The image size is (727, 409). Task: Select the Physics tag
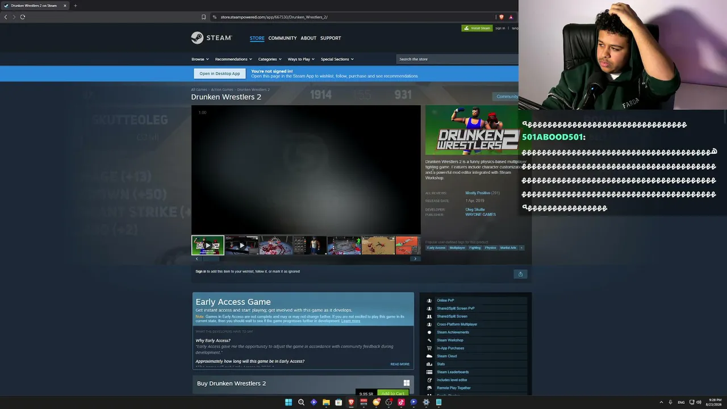pyautogui.click(x=490, y=248)
